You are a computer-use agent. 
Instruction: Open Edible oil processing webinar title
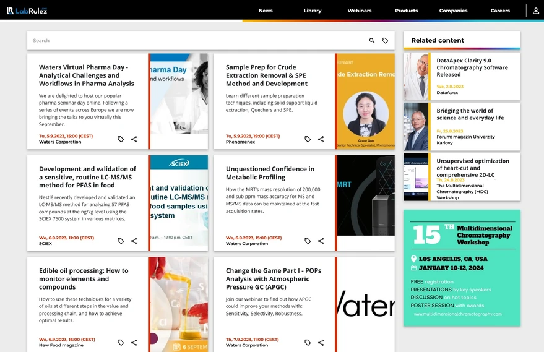tap(84, 279)
